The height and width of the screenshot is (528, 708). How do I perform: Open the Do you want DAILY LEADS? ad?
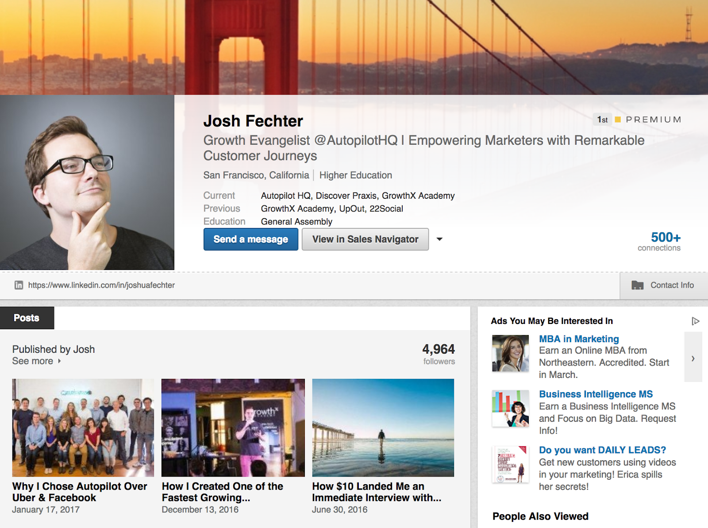coord(602,450)
